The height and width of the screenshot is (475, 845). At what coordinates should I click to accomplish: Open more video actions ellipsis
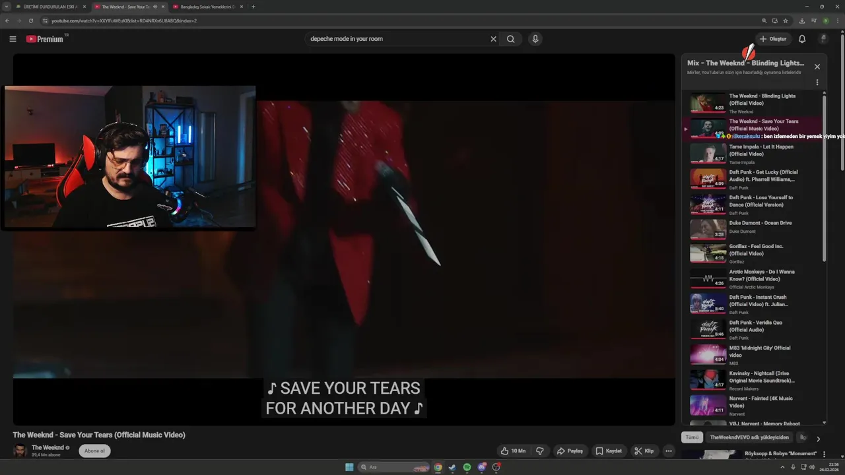tap(669, 451)
